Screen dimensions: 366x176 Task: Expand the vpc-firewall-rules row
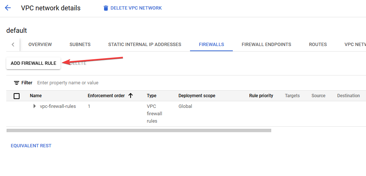[x=35, y=106]
